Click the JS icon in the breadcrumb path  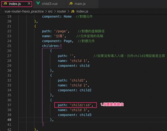[x=73, y=11]
